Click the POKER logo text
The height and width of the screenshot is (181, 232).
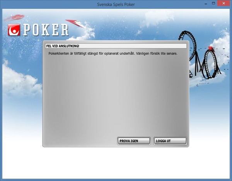coord(46,30)
